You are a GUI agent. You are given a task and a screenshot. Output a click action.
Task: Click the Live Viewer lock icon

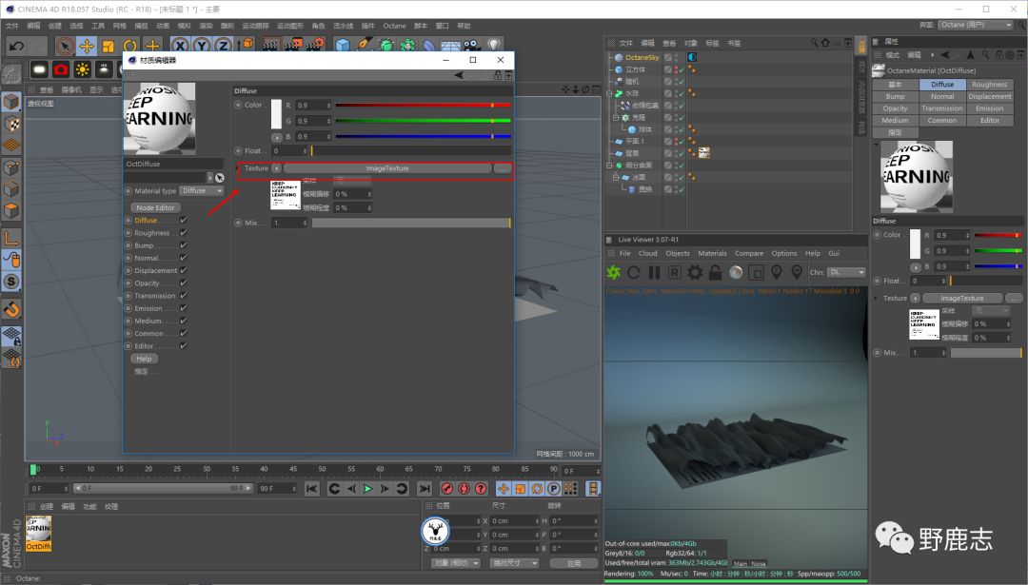[x=715, y=273]
